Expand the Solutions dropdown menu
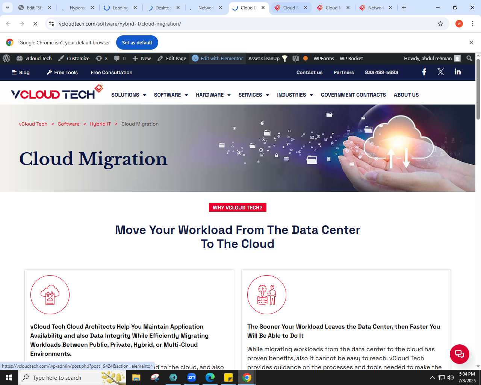The width and height of the screenshot is (481, 385). pos(129,95)
